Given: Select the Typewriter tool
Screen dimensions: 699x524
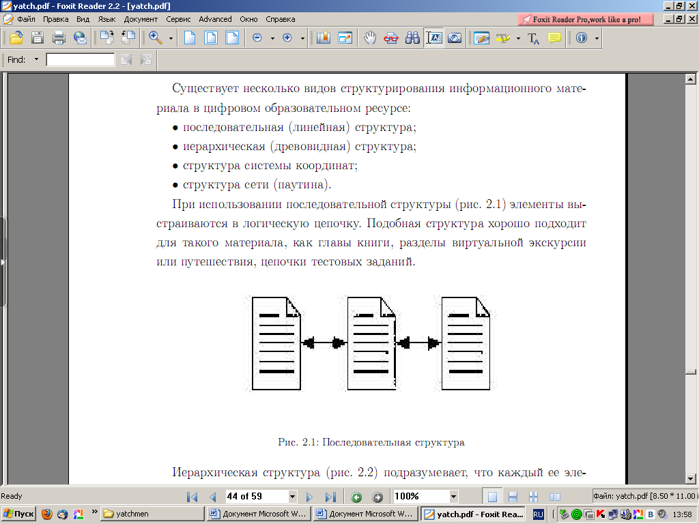Looking at the screenshot, I should pos(533,38).
